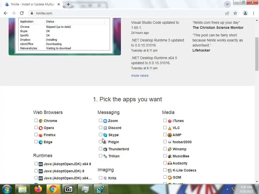This screenshot has width=259, height=194.
Task: Click the Skype icon in Messaging
Action: pyautogui.click(x=105, y=135)
